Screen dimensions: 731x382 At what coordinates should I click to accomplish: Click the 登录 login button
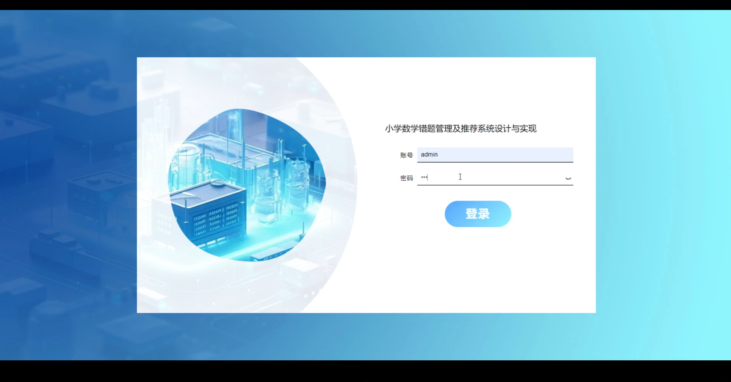478,214
